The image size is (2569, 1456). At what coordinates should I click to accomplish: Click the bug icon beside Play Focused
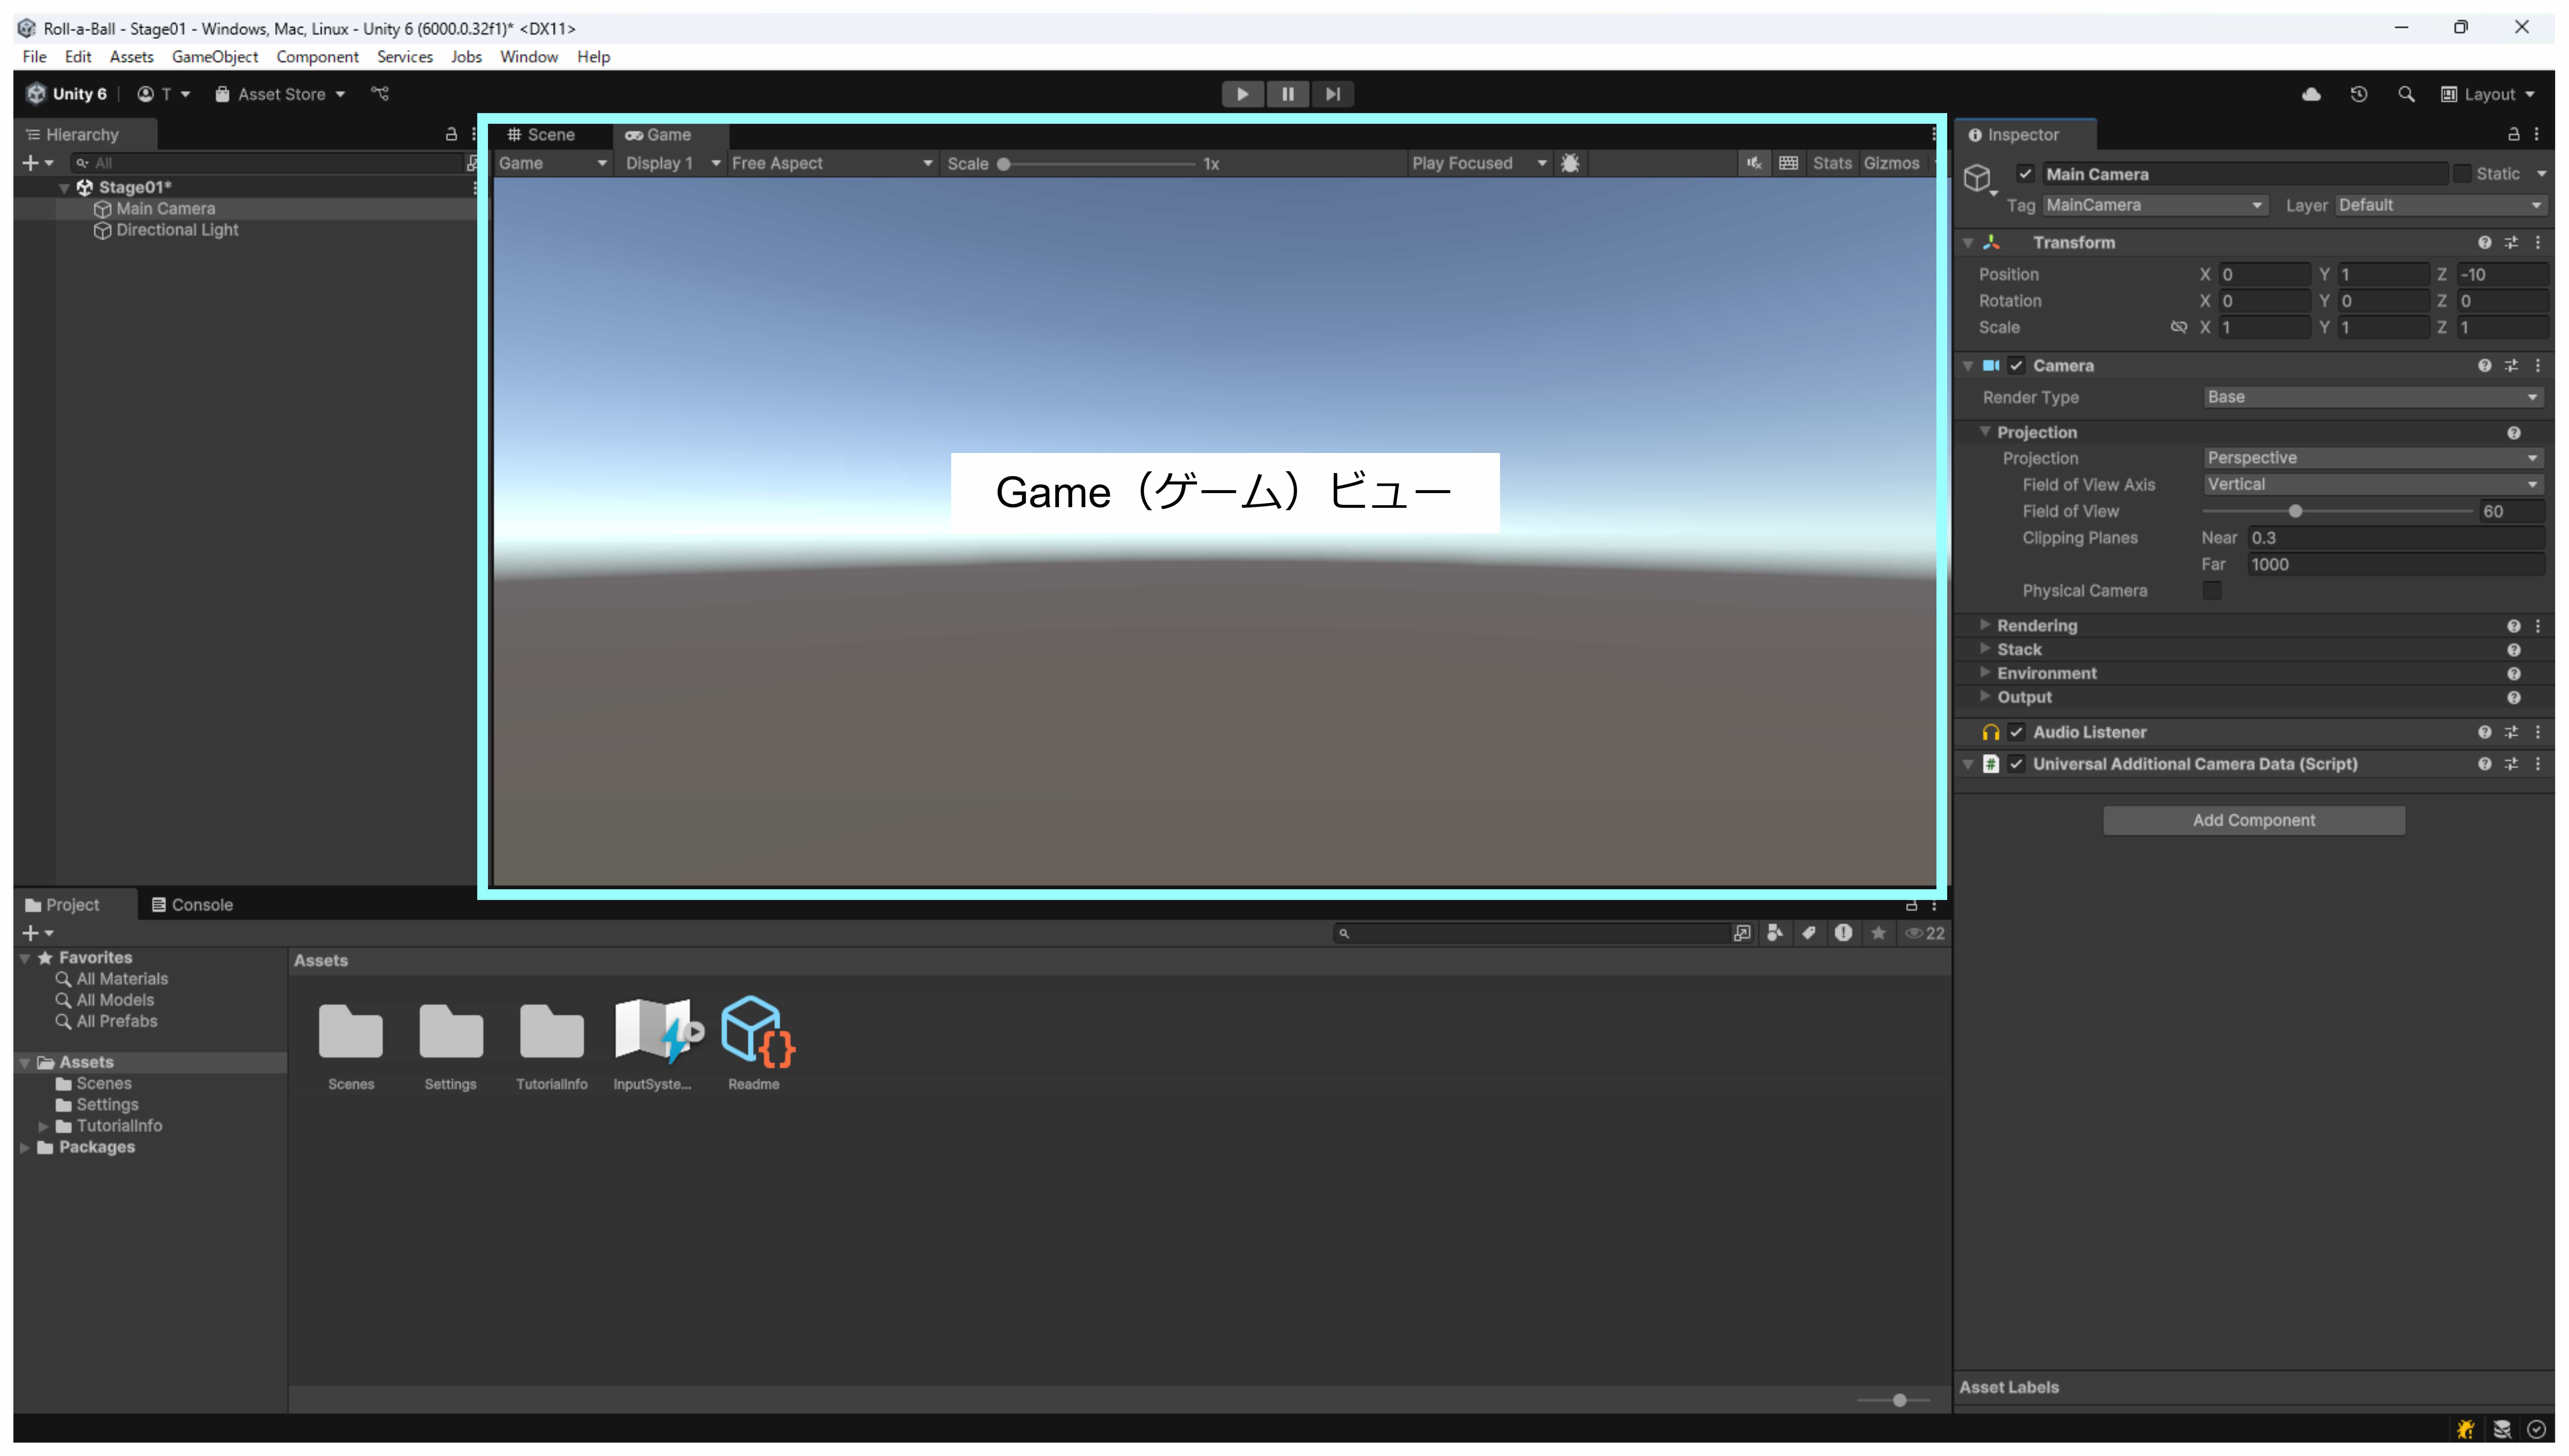click(x=1571, y=163)
